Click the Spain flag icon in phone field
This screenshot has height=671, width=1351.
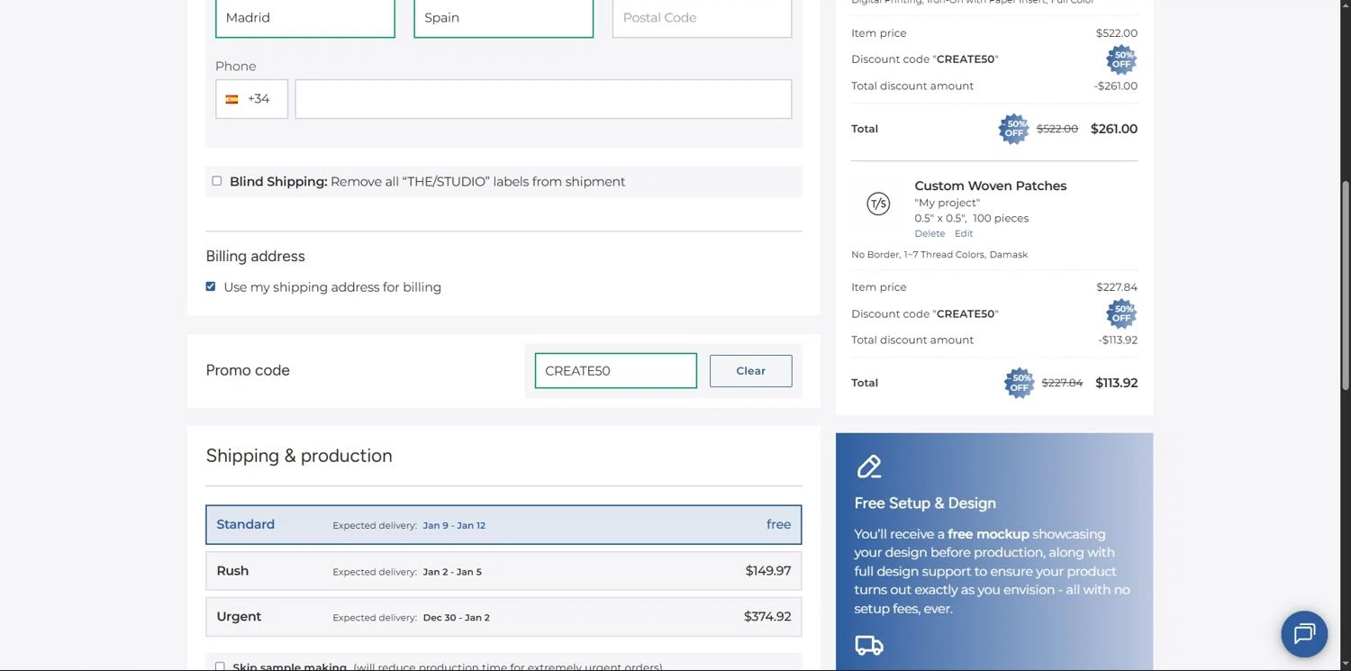click(231, 99)
